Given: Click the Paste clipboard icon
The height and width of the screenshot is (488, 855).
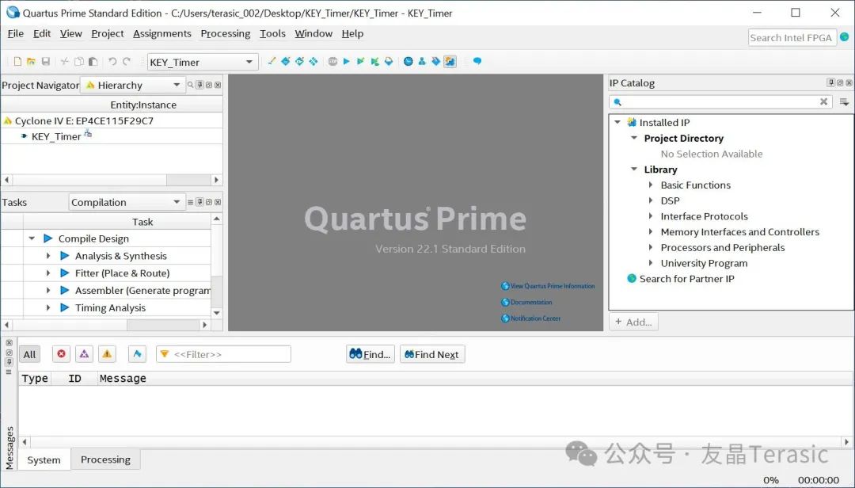Looking at the screenshot, I should point(93,61).
